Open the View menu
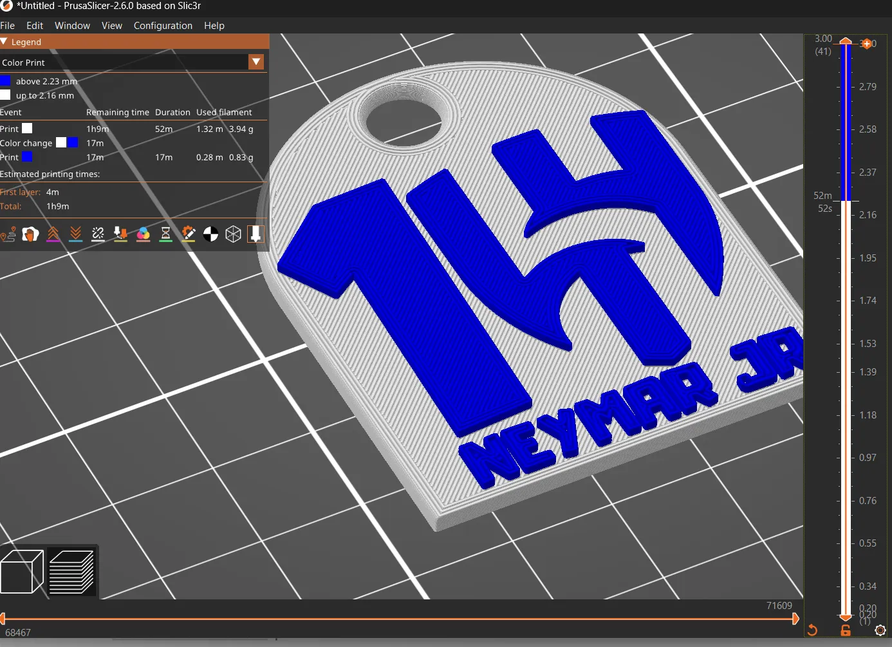 click(111, 26)
